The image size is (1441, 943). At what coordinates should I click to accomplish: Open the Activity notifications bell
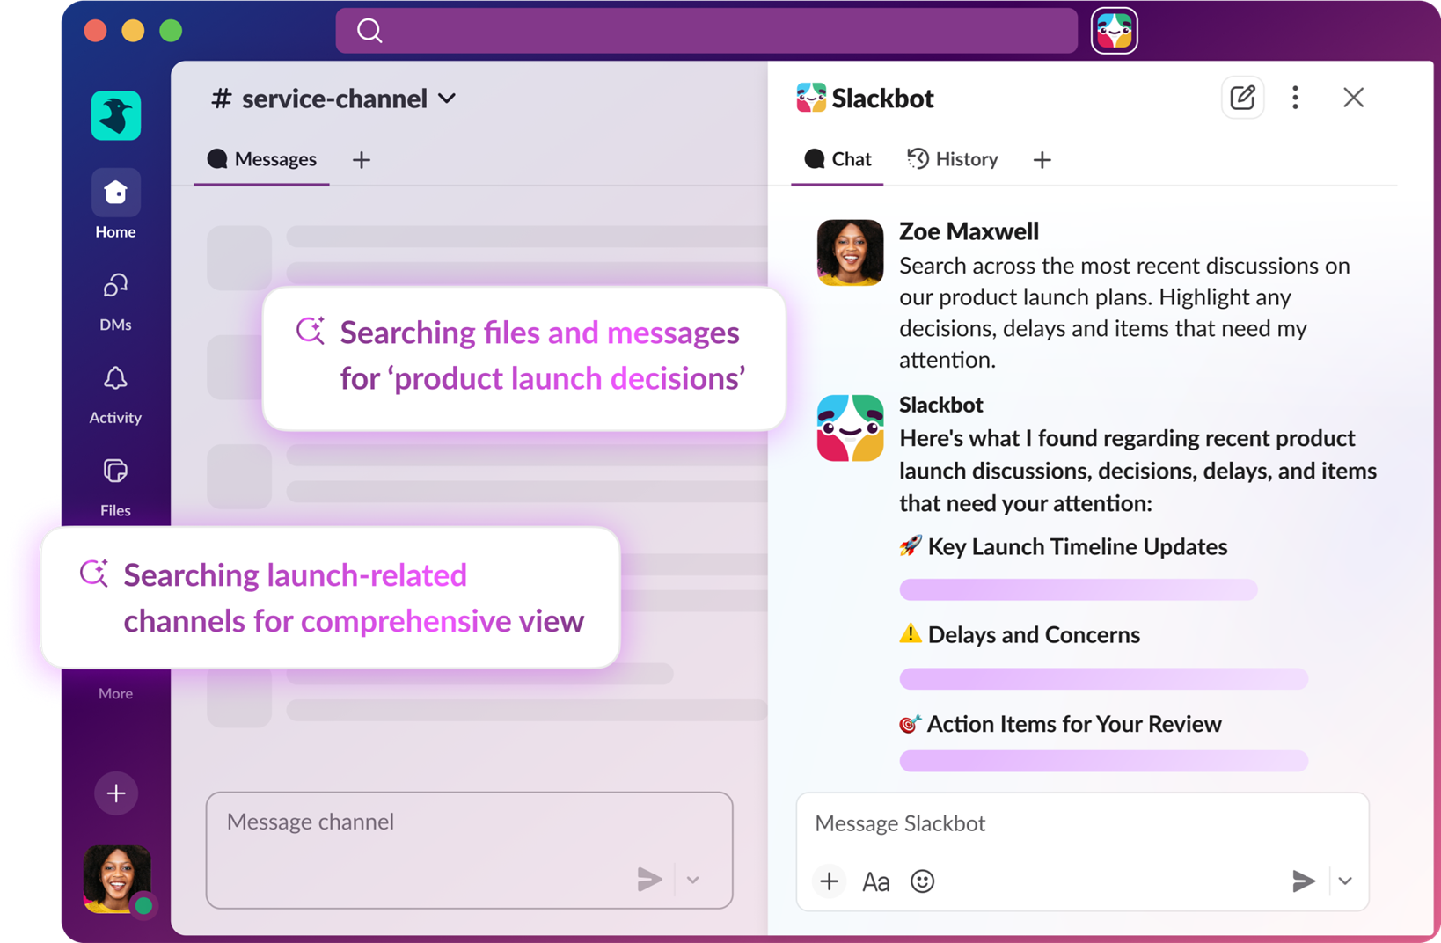click(x=115, y=379)
